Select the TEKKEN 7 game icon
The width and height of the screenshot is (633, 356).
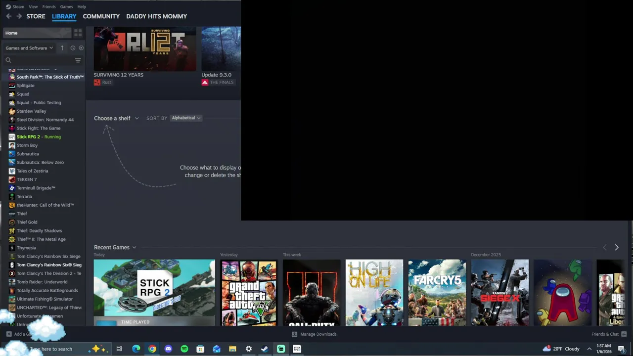point(12,179)
